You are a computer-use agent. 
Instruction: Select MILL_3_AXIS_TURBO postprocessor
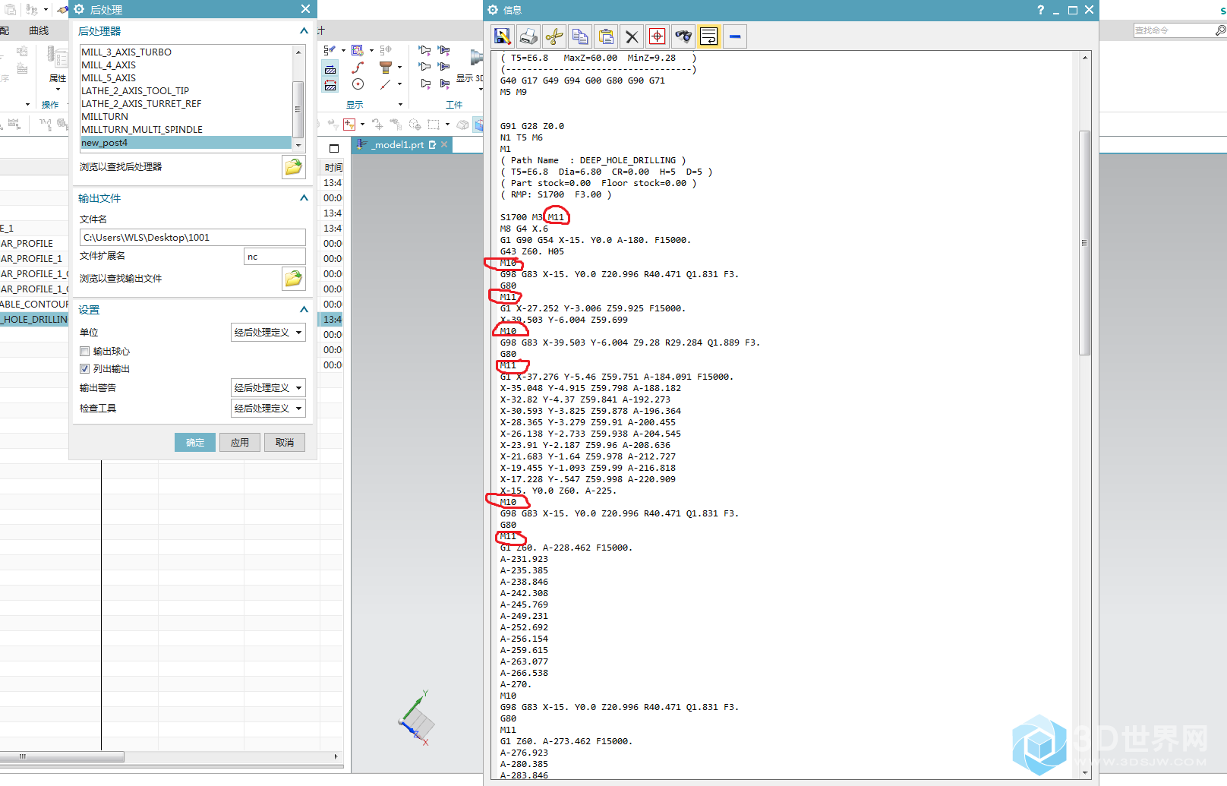click(186, 52)
